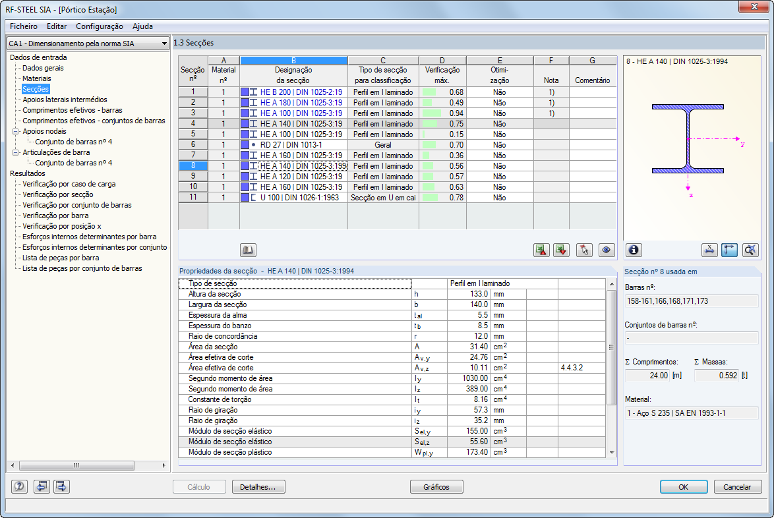
Task: Open the cross-section library book icon
Action: (248, 250)
